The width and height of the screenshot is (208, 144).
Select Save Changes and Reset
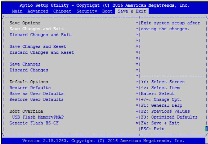pos(38,46)
